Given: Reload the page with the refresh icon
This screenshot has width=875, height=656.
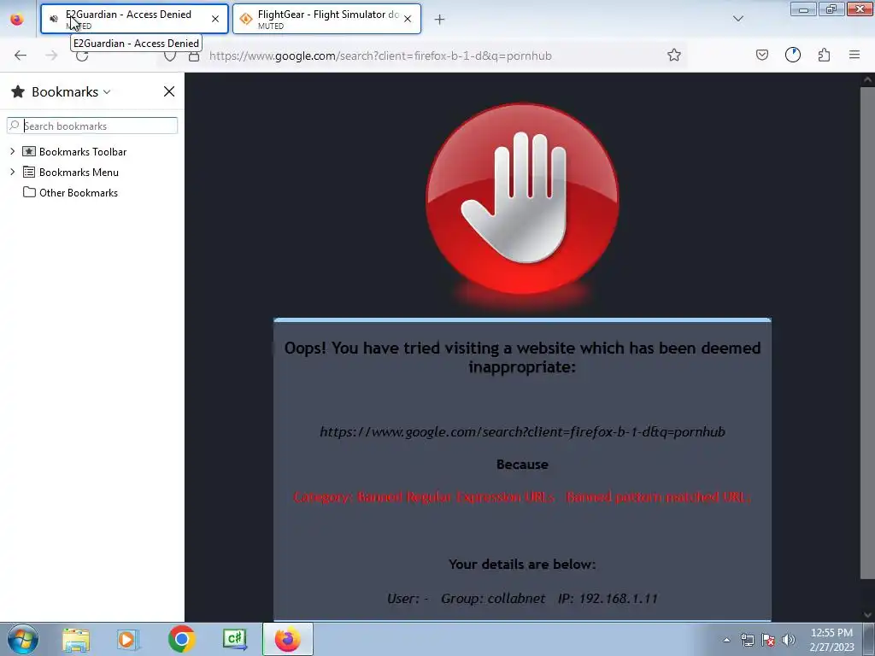Looking at the screenshot, I should click(x=82, y=56).
